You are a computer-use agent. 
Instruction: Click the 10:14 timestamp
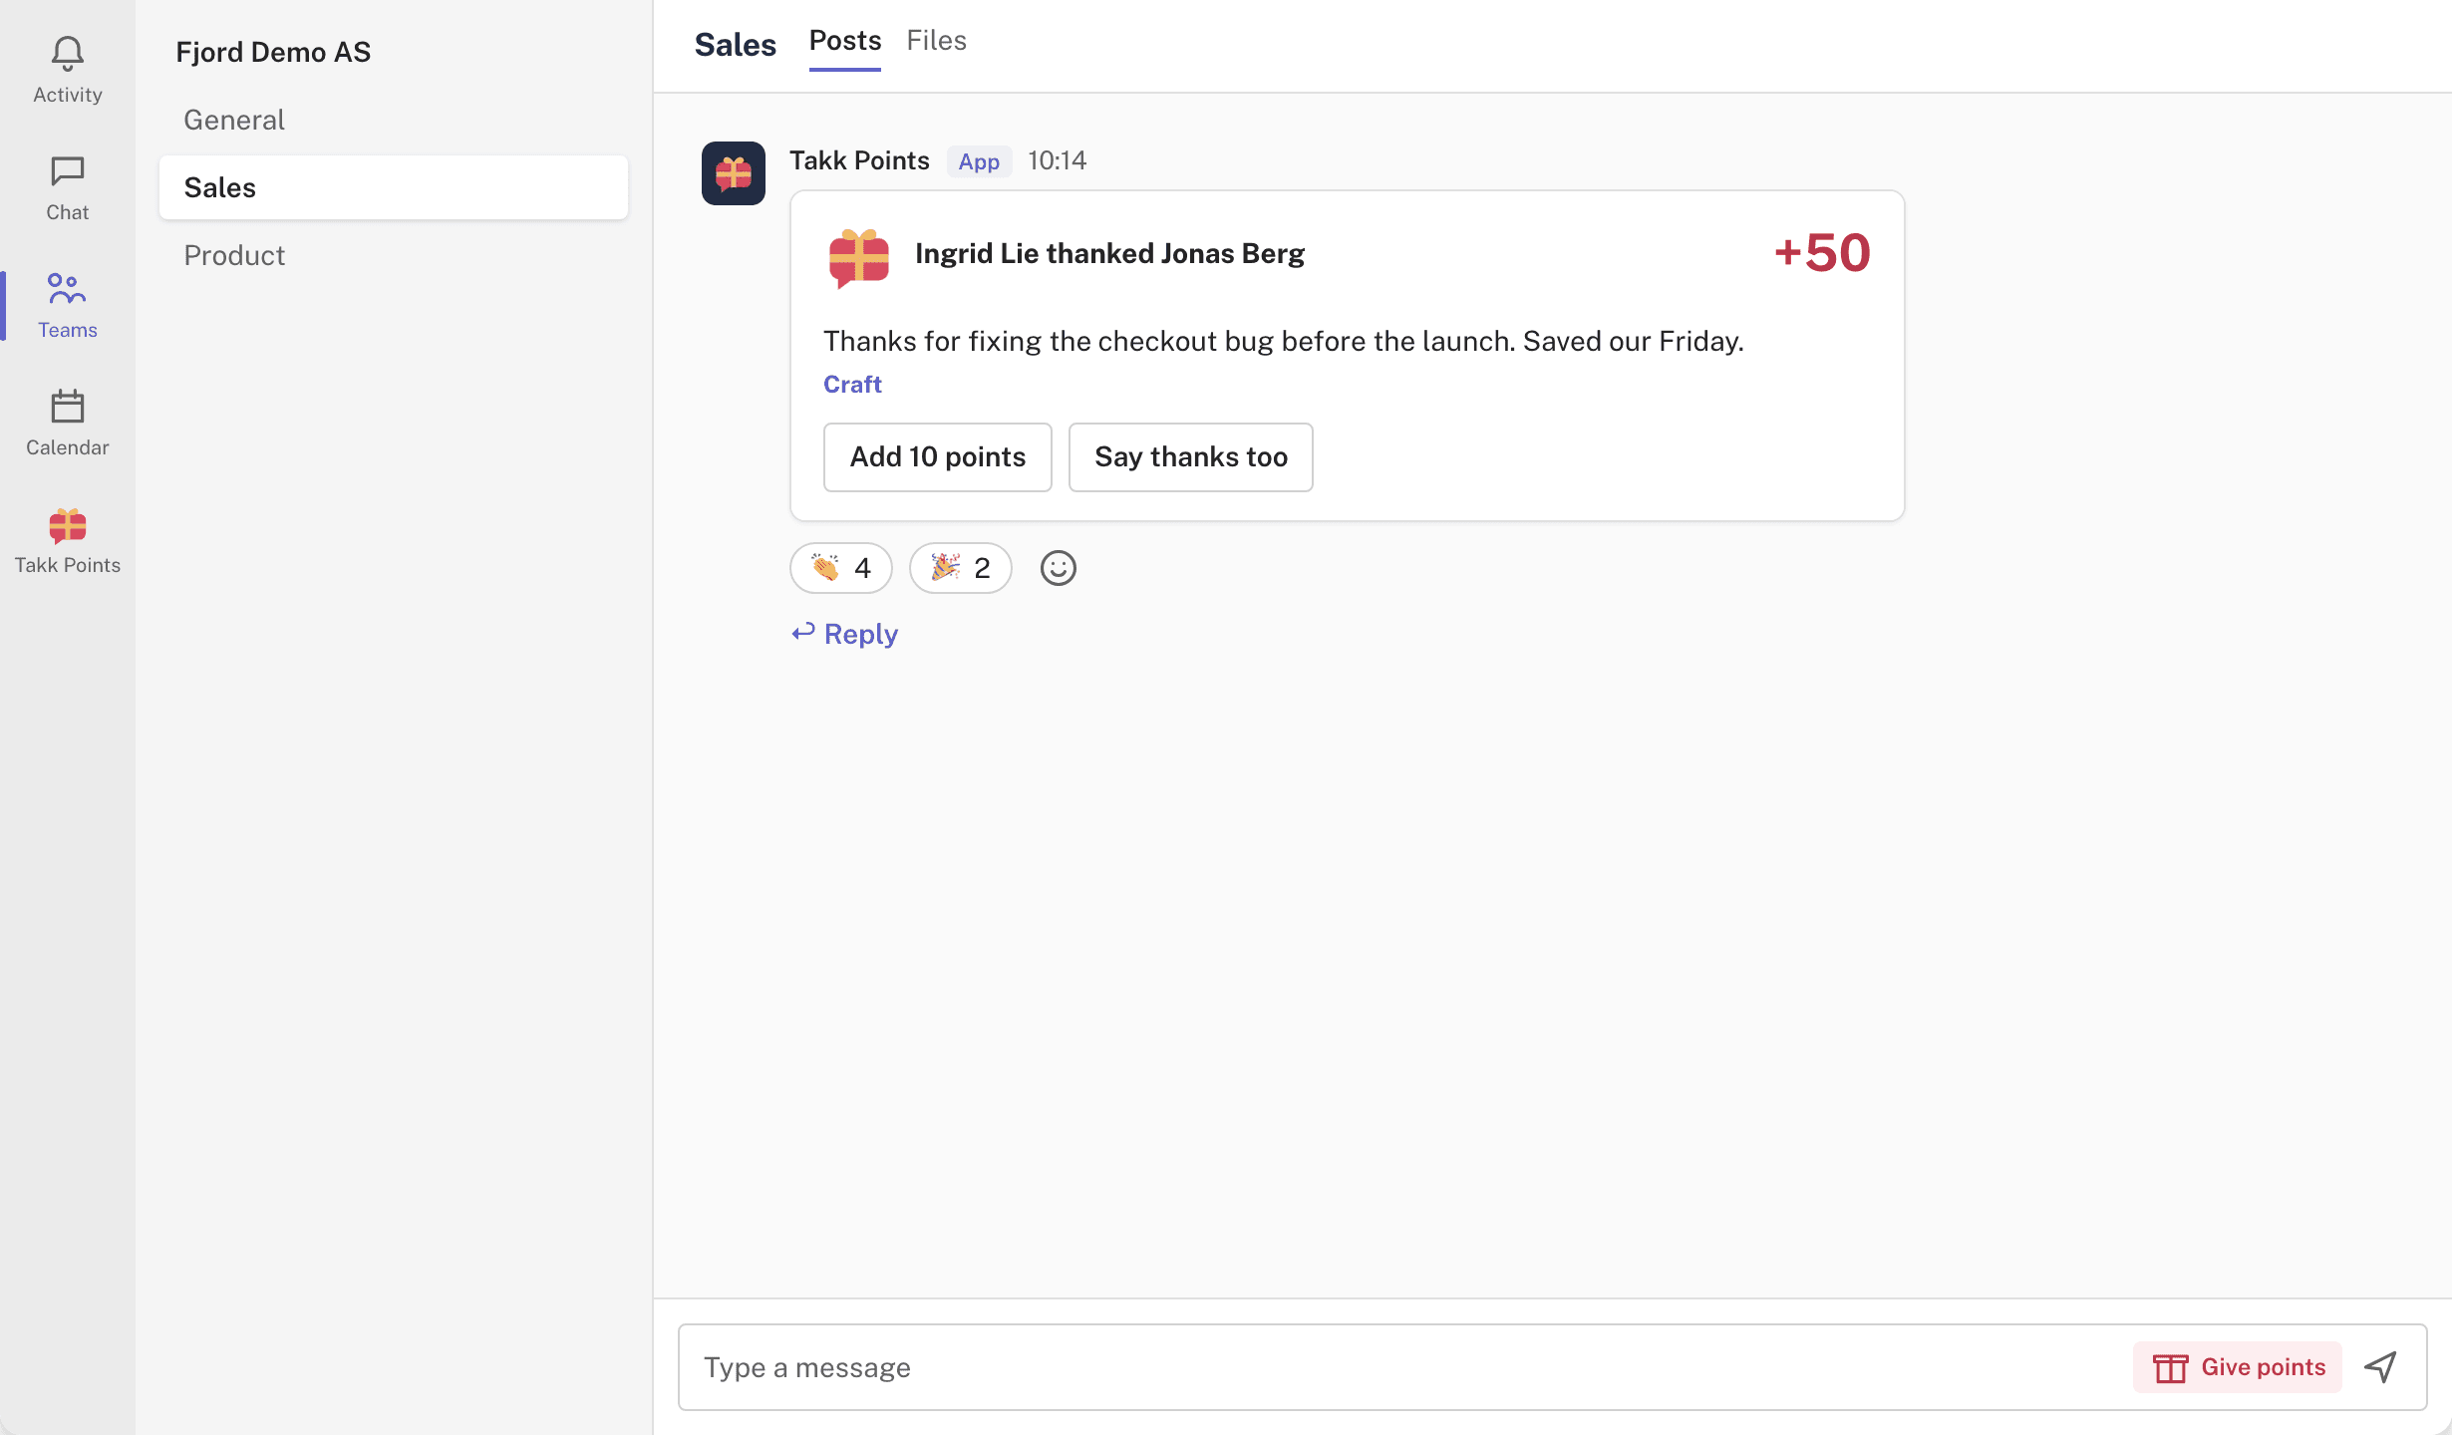1057,161
